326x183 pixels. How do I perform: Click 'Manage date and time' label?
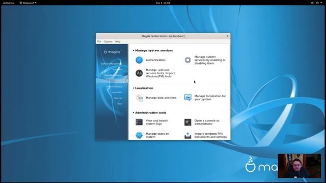pos(161,98)
